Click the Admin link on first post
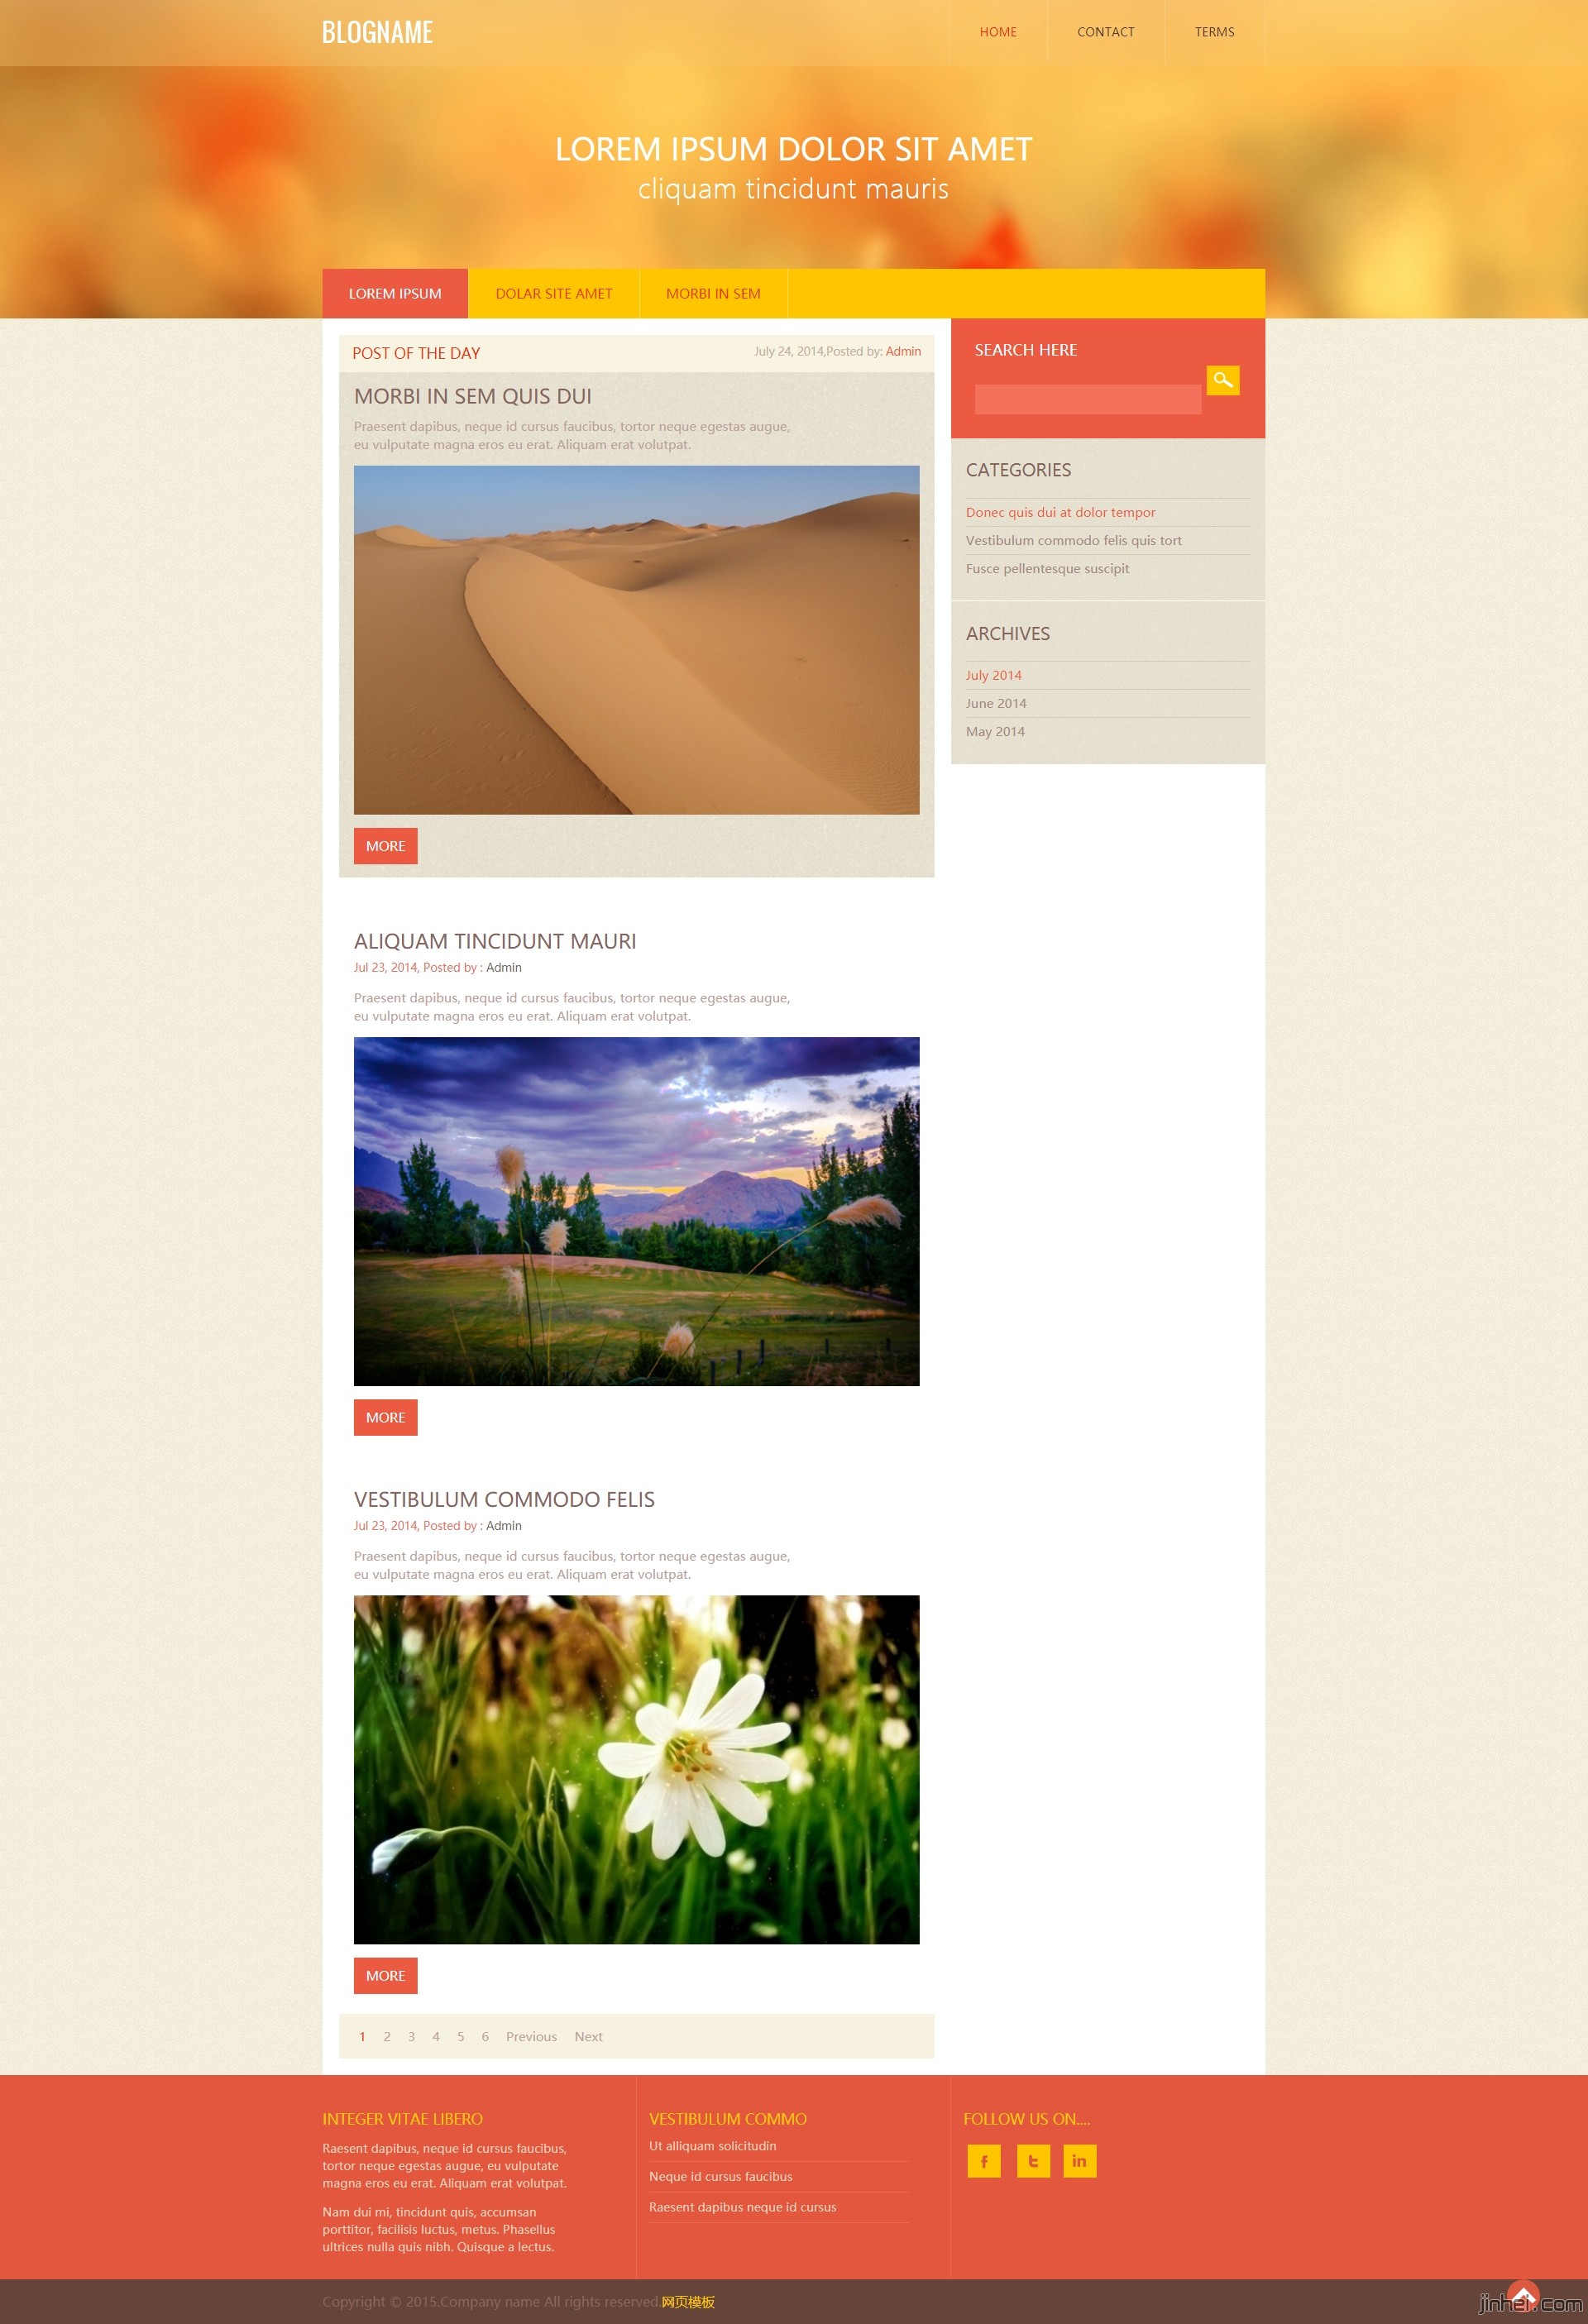The image size is (1588, 2324). coord(901,351)
